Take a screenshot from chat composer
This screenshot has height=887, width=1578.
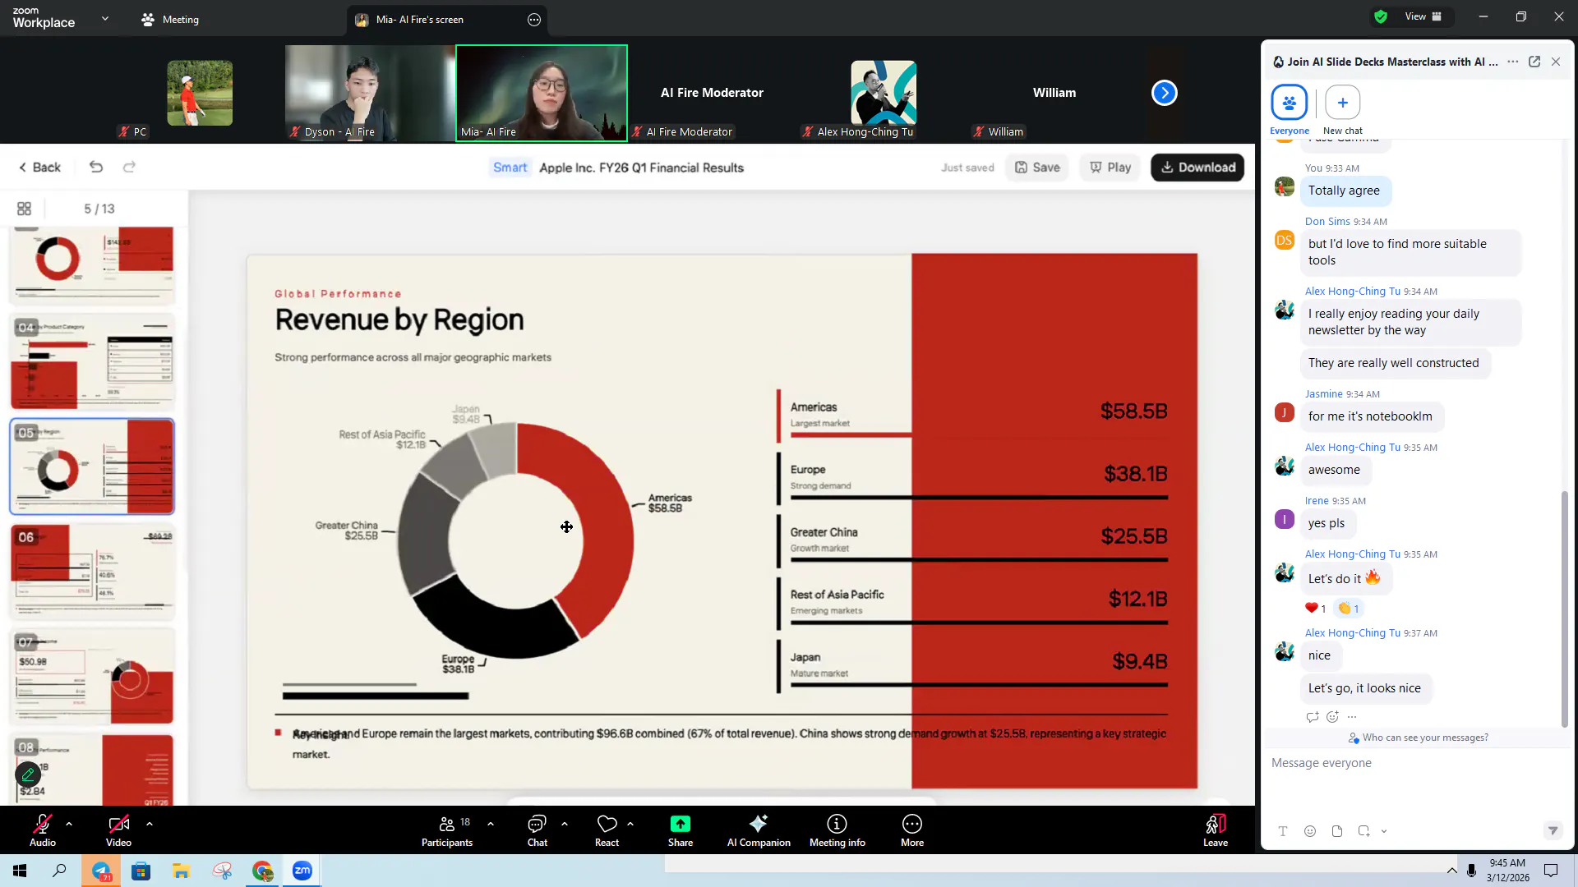1364,831
